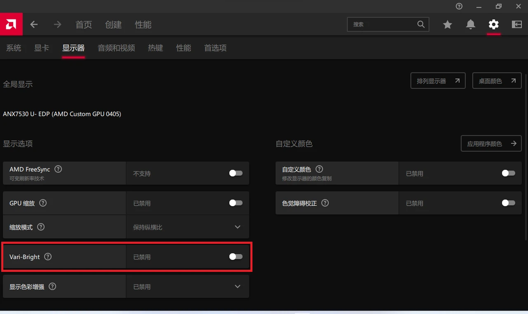The height and width of the screenshot is (314, 528).
Task: Switch to the 系统 tab
Action: point(13,48)
